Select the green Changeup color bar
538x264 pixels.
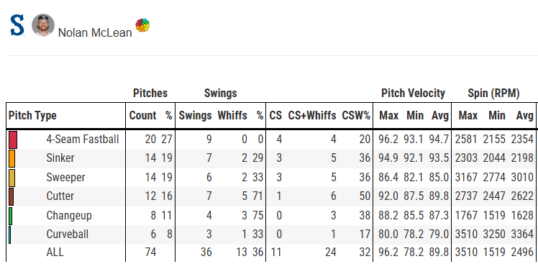[x=10, y=216]
